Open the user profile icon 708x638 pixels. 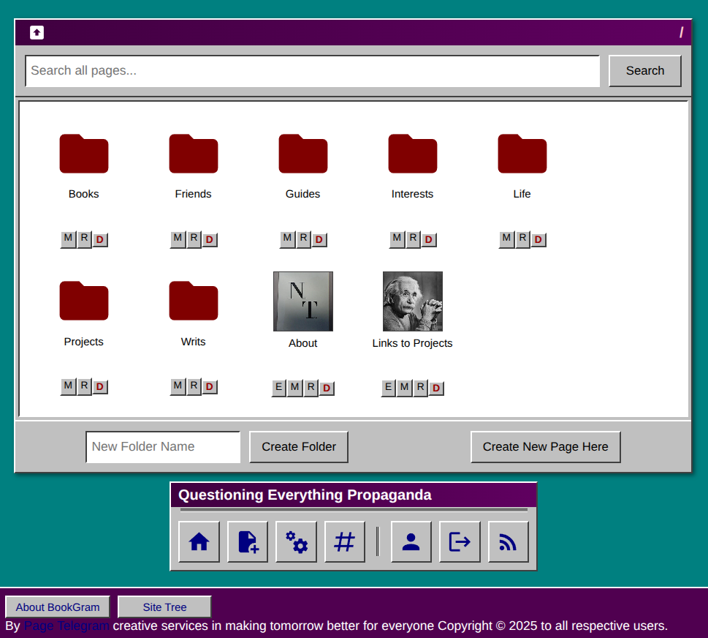[x=411, y=541]
